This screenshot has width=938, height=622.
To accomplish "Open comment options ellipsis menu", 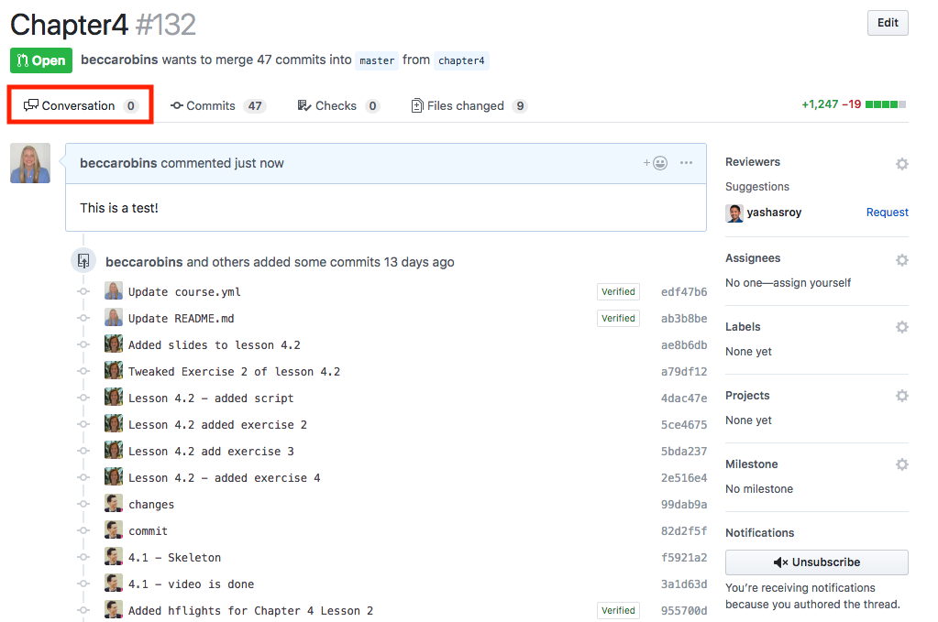I will pyautogui.click(x=686, y=162).
